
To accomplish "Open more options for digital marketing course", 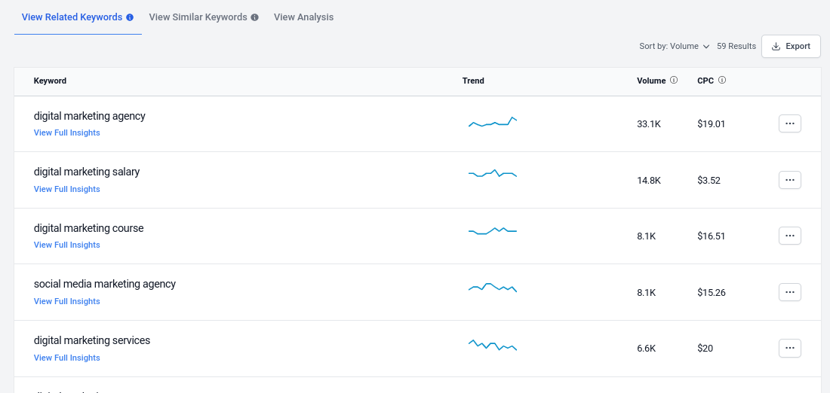I will pos(790,236).
